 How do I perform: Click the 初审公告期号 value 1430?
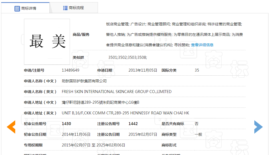(66, 124)
